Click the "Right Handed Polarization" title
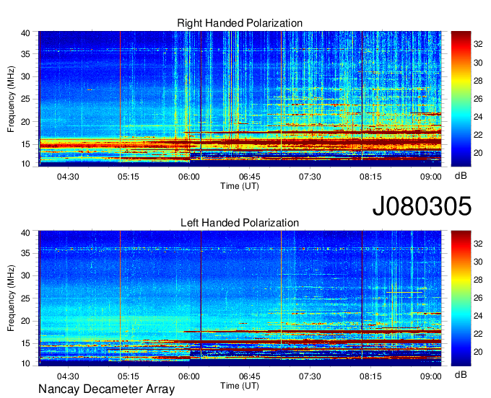The height and width of the screenshot is (398, 491). (240, 23)
